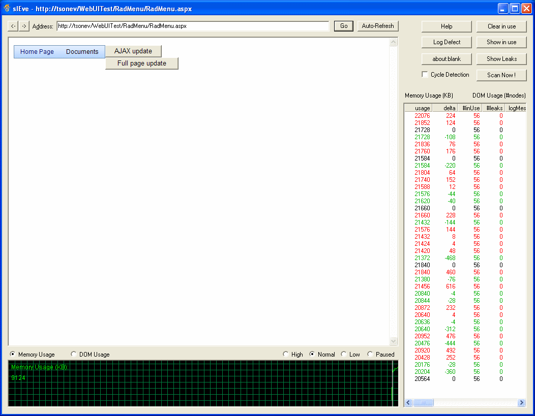
Task: Click the delta value -468
Action: tap(450, 258)
